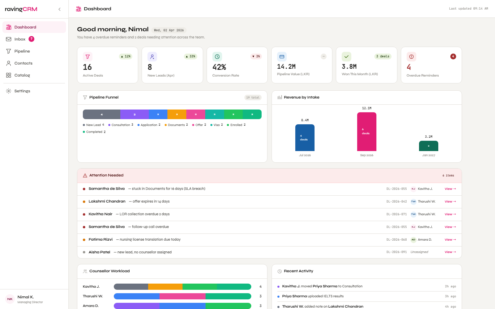
Task: Click the Attention Needed warning triangle icon
Action: pyautogui.click(x=85, y=175)
